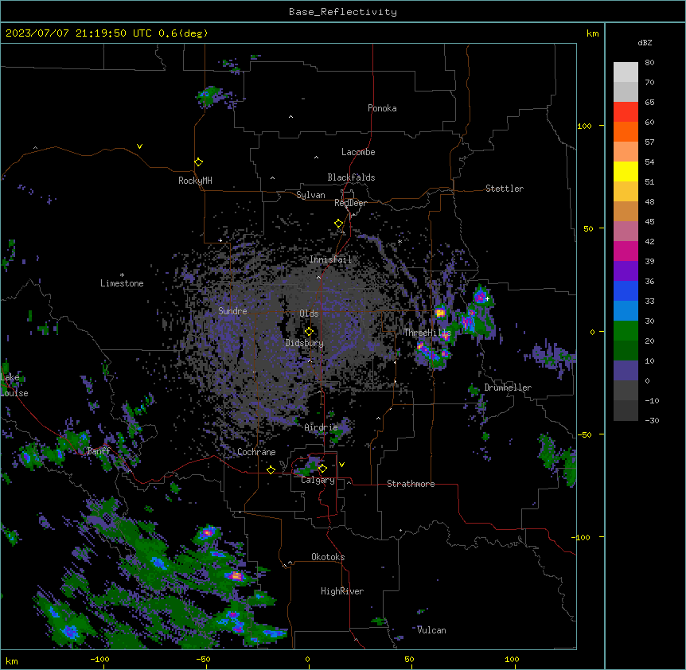The image size is (686, 670).
Task: Select the orange 60 dBZ legend swatch
Action: pos(626,131)
